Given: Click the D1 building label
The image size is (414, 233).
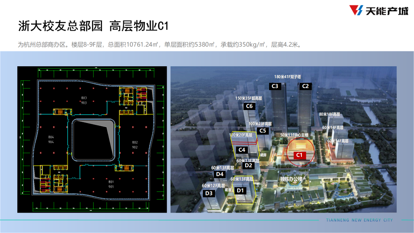Looking at the screenshot, I should click(240, 190).
